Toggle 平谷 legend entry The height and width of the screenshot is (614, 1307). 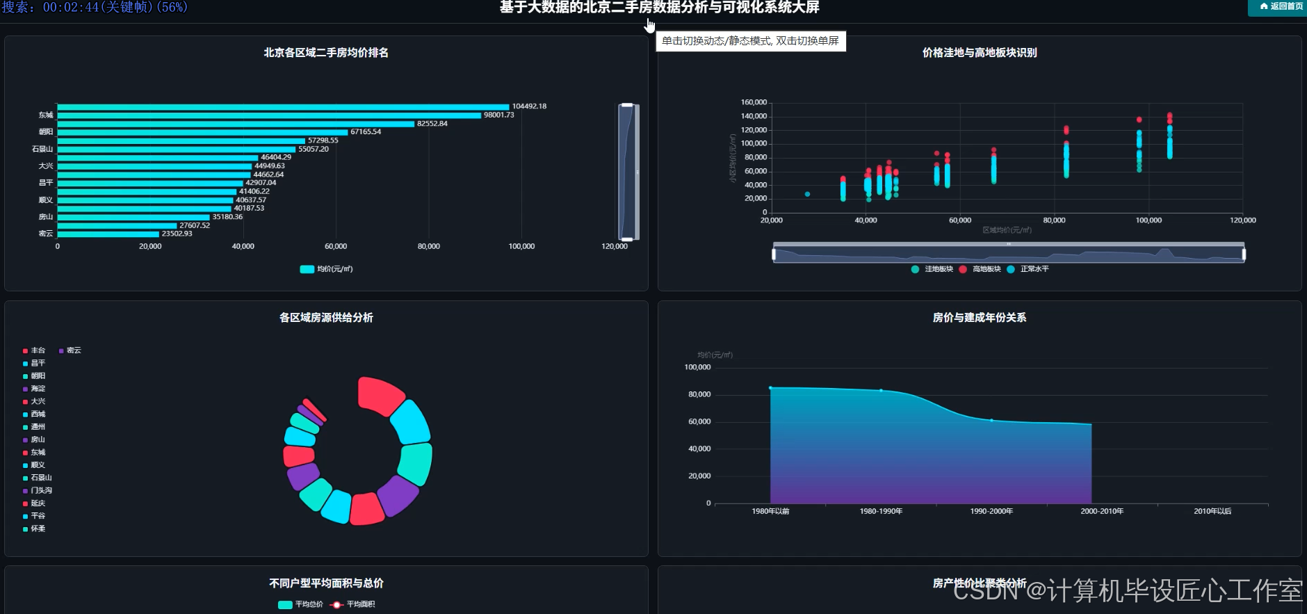[x=34, y=516]
